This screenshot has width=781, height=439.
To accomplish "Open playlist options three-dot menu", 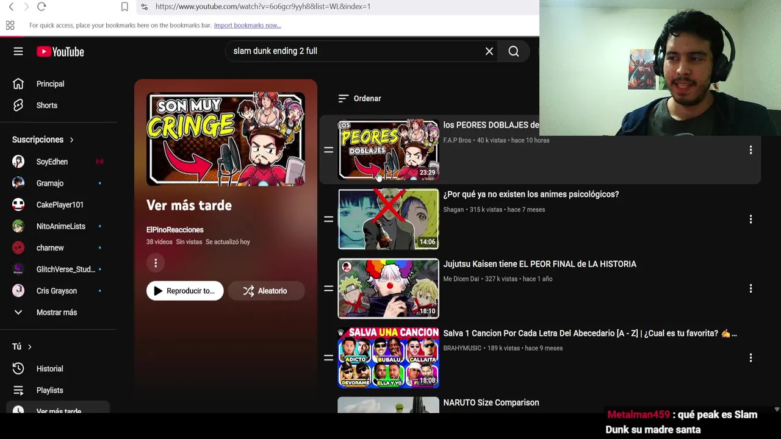I will (x=156, y=263).
